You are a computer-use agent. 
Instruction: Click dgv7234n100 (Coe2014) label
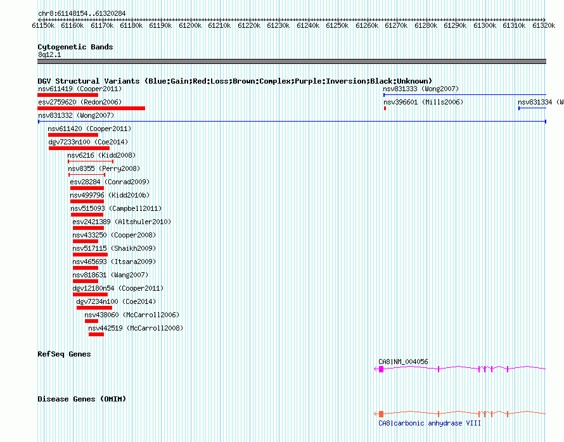(116, 301)
